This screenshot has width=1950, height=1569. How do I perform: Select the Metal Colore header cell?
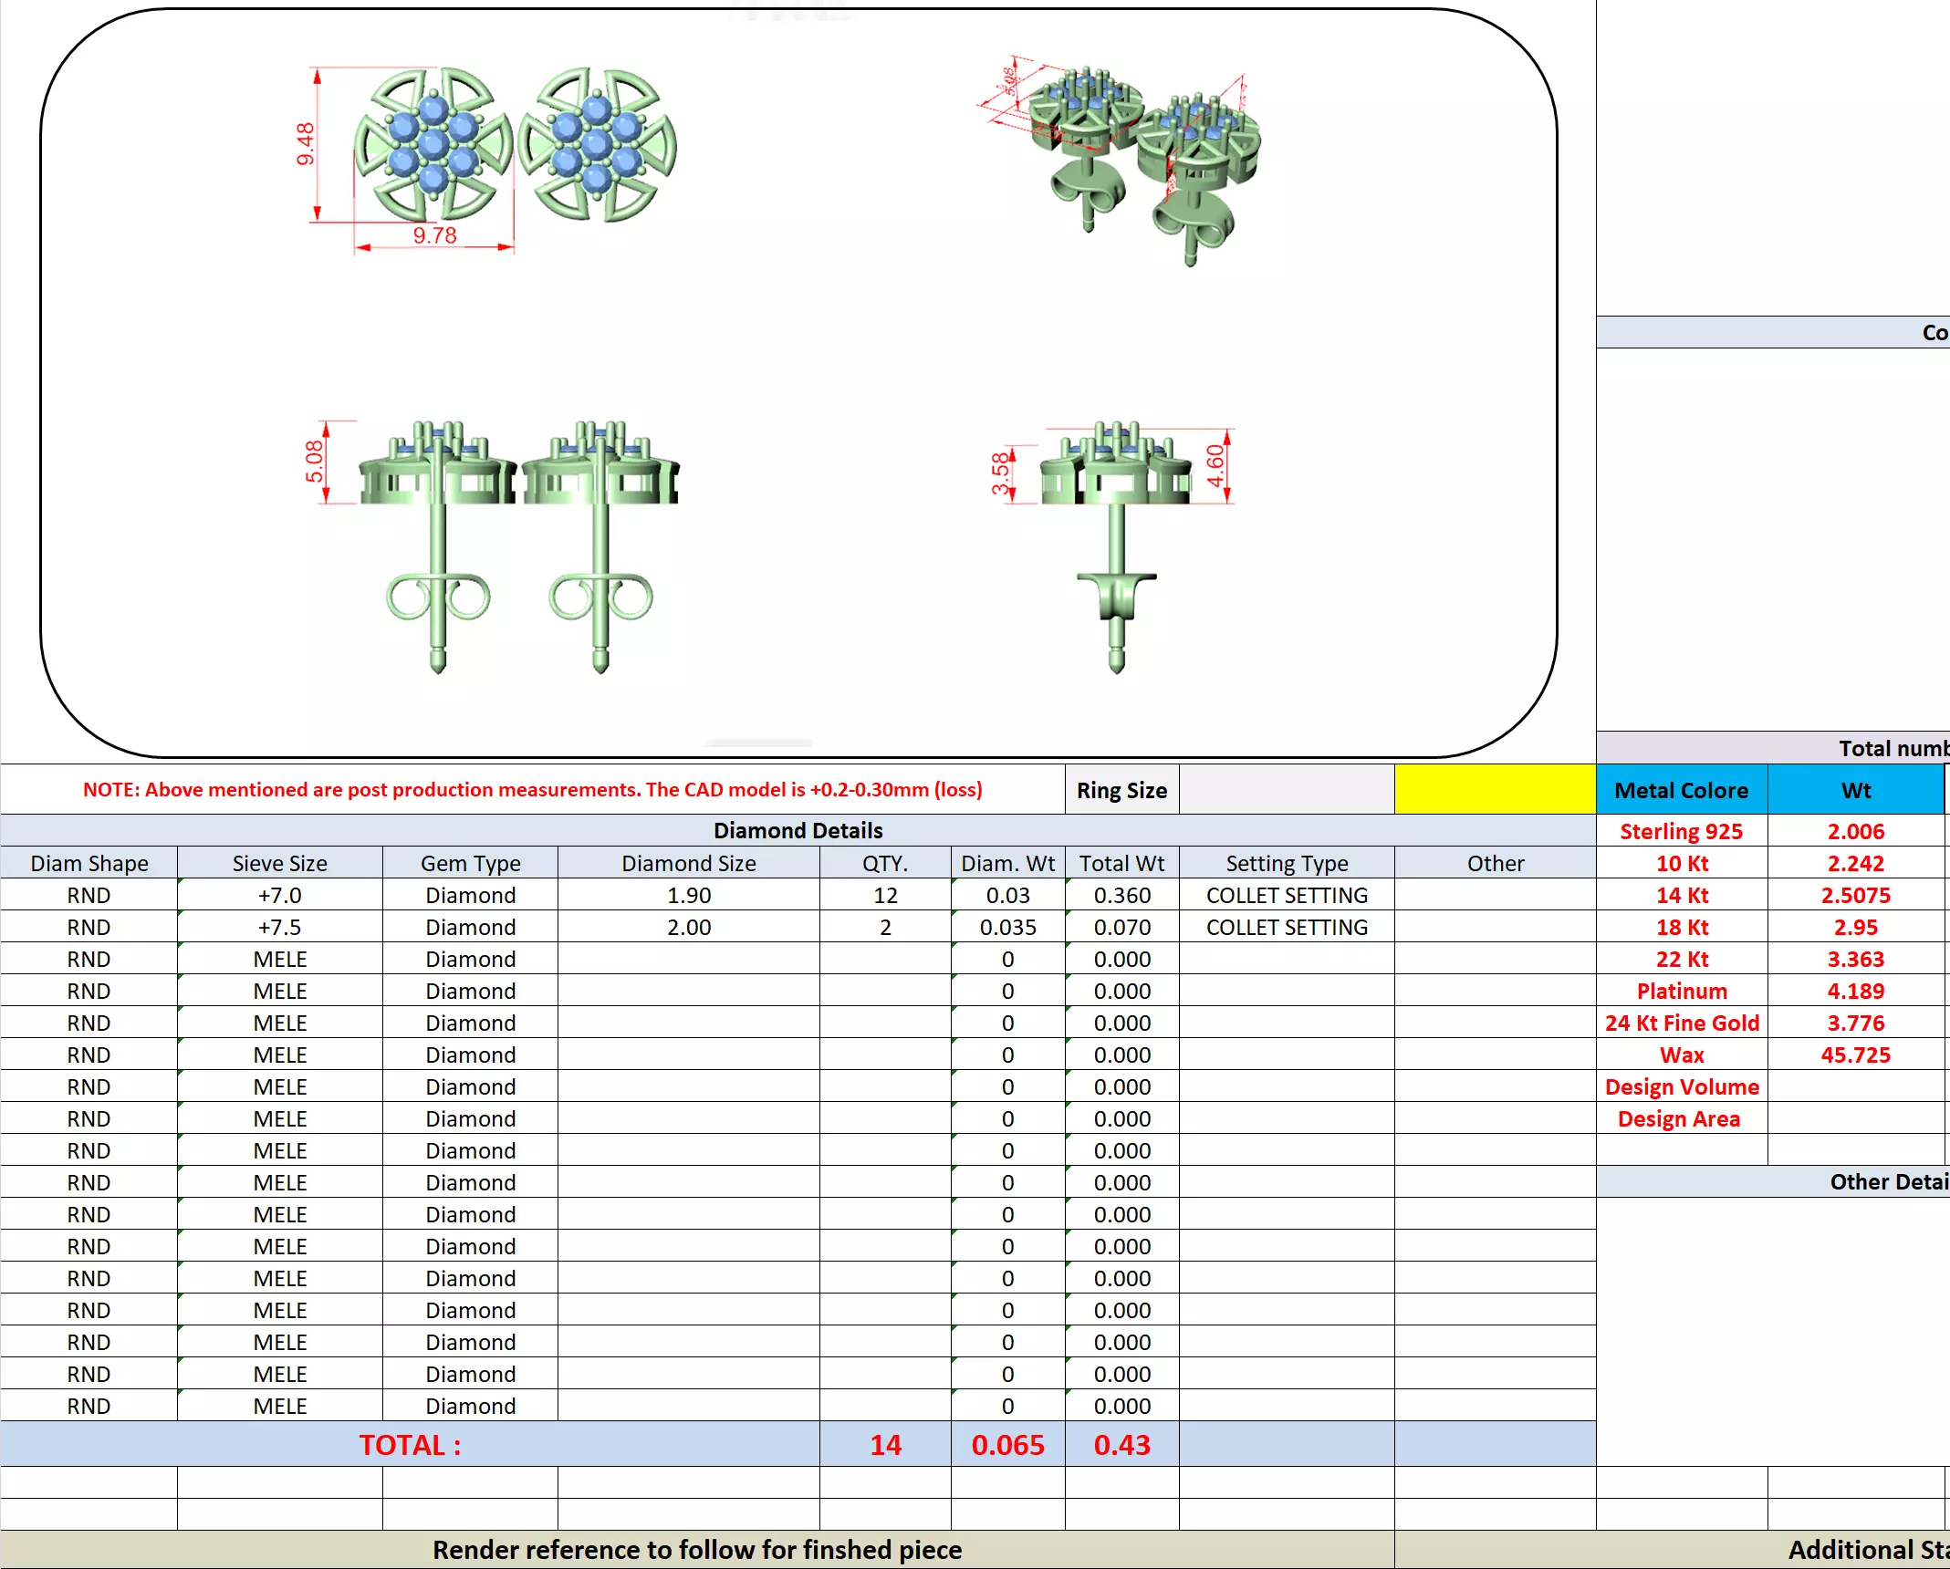coord(1681,790)
